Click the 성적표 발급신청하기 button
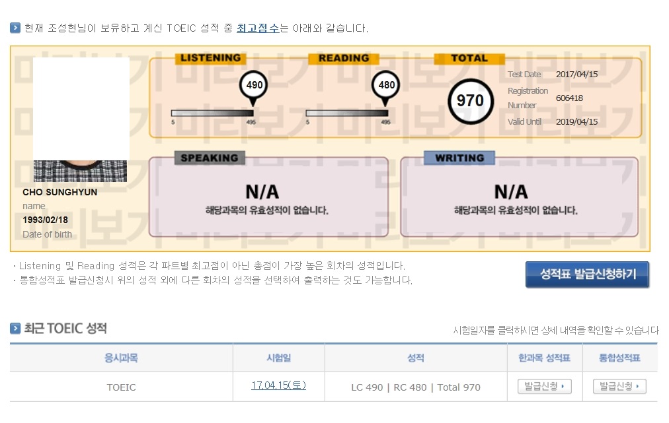The image size is (669, 423). [x=588, y=274]
